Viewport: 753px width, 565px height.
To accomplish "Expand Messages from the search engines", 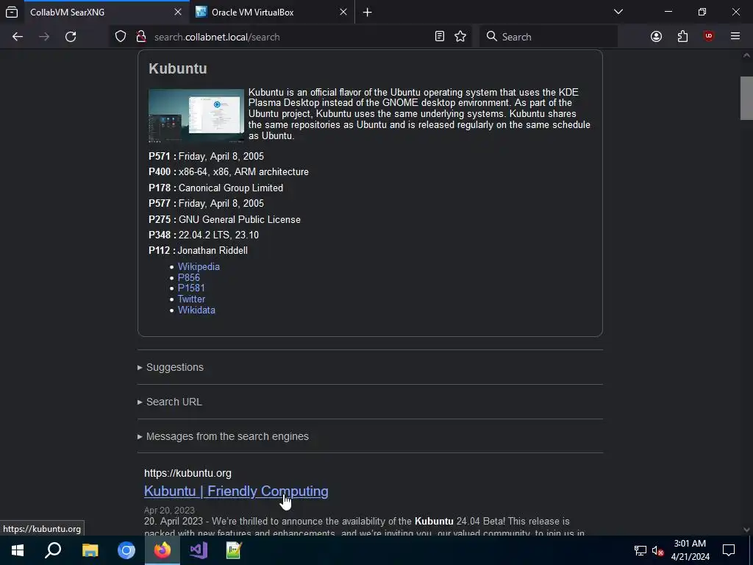I will [x=227, y=437].
